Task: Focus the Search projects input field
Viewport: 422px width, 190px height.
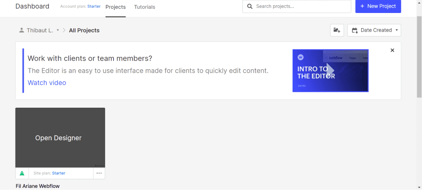Action: [x=297, y=6]
